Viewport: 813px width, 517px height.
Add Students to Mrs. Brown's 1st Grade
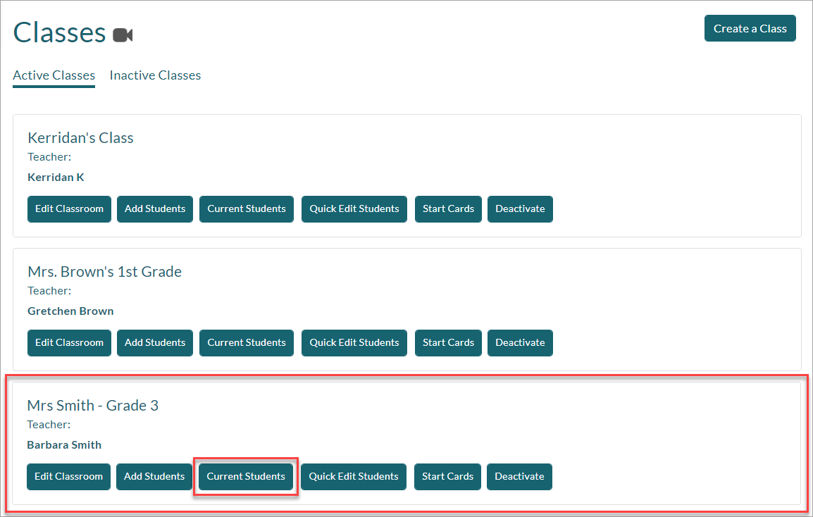[x=155, y=343]
